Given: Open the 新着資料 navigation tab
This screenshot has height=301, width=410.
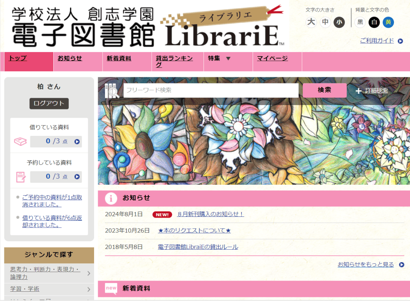Looking at the screenshot, I should pyautogui.click(x=119, y=59).
